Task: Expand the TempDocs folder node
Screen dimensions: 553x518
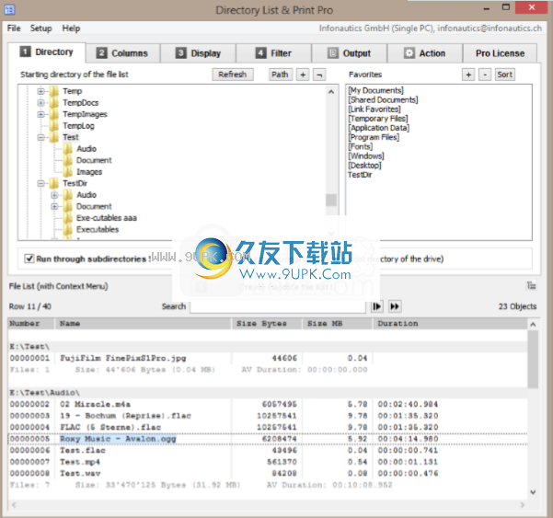Action: (x=40, y=103)
